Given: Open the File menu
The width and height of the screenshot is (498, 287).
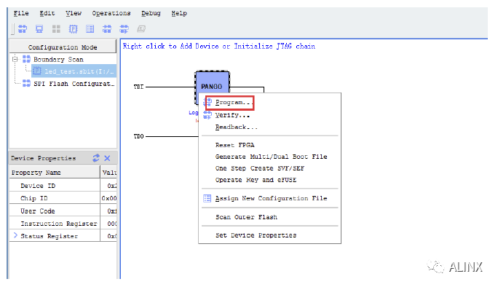Looking at the screenshot, I should pyautogui.click(x=21, y=13).
